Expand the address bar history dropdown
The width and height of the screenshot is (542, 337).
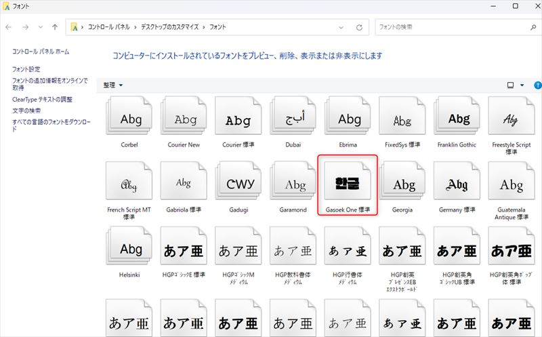click(x=341, y=27)
